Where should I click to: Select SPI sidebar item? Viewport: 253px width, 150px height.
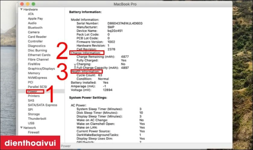click(30, 109)
